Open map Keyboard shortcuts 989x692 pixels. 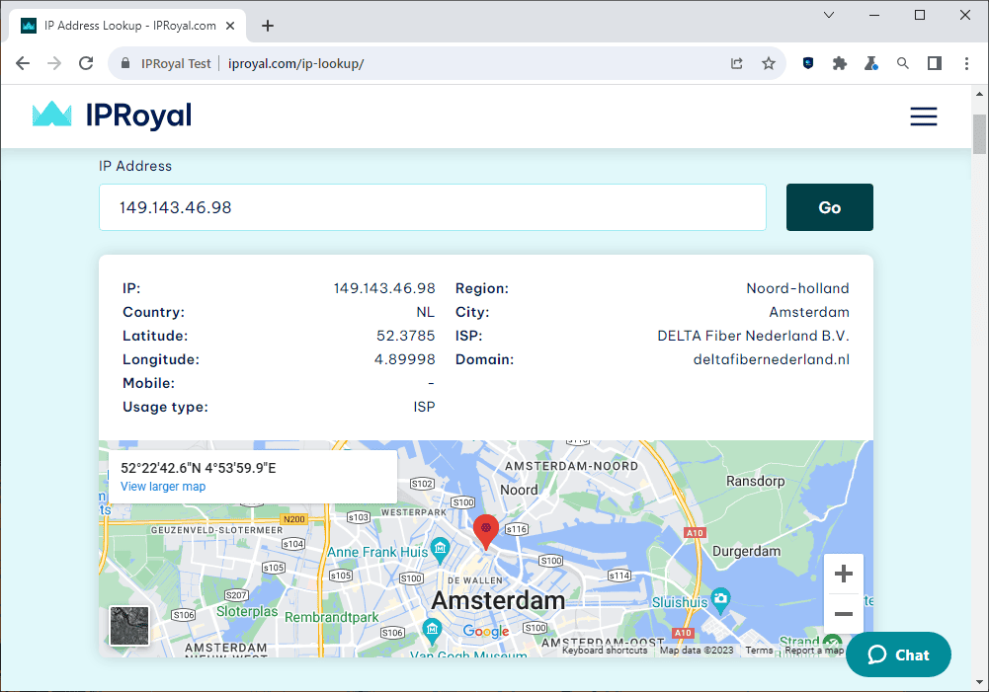click(605, 651)
